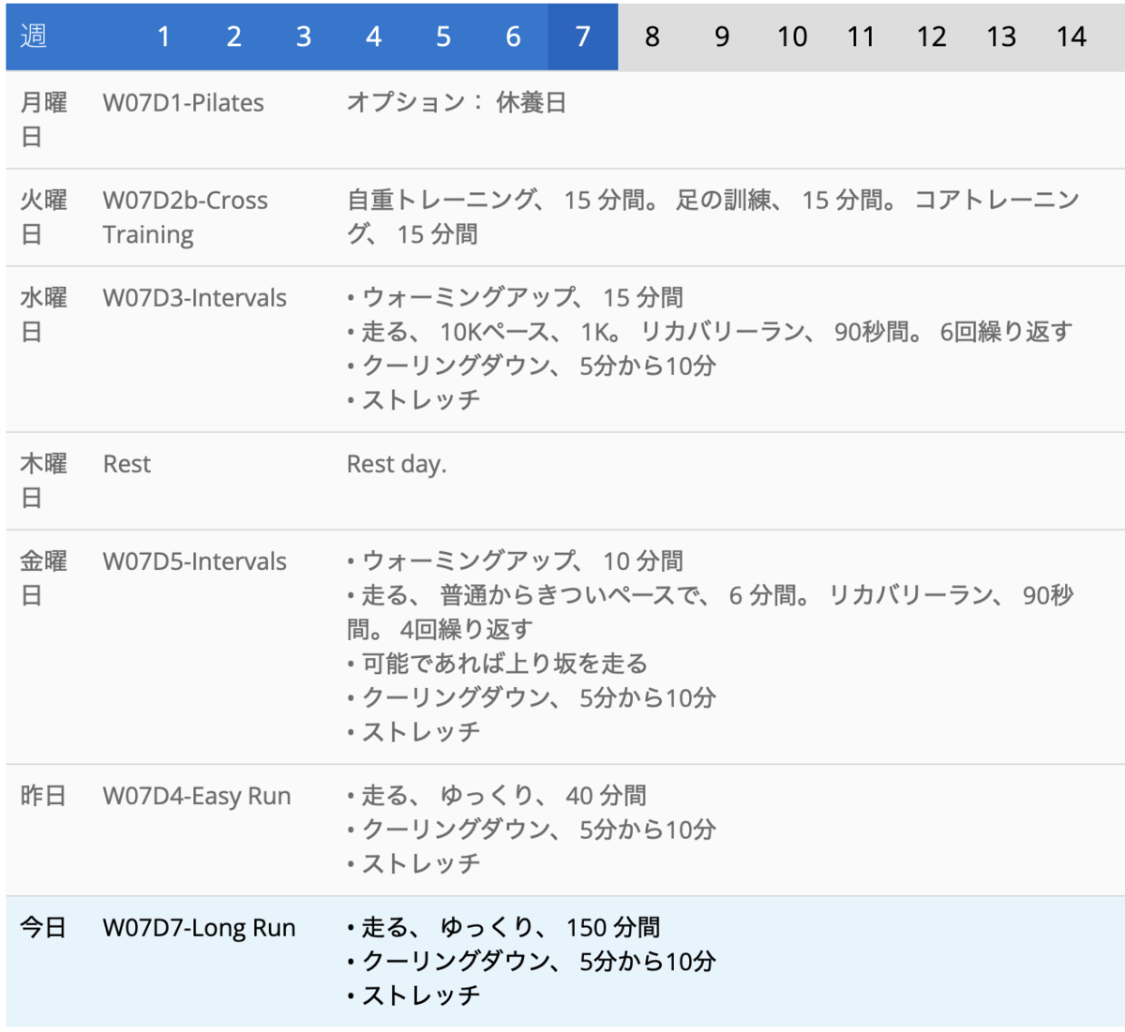Click 走る、10Kペース、1K line
Screen dimensions: 1125x1032
pos(709,332)
